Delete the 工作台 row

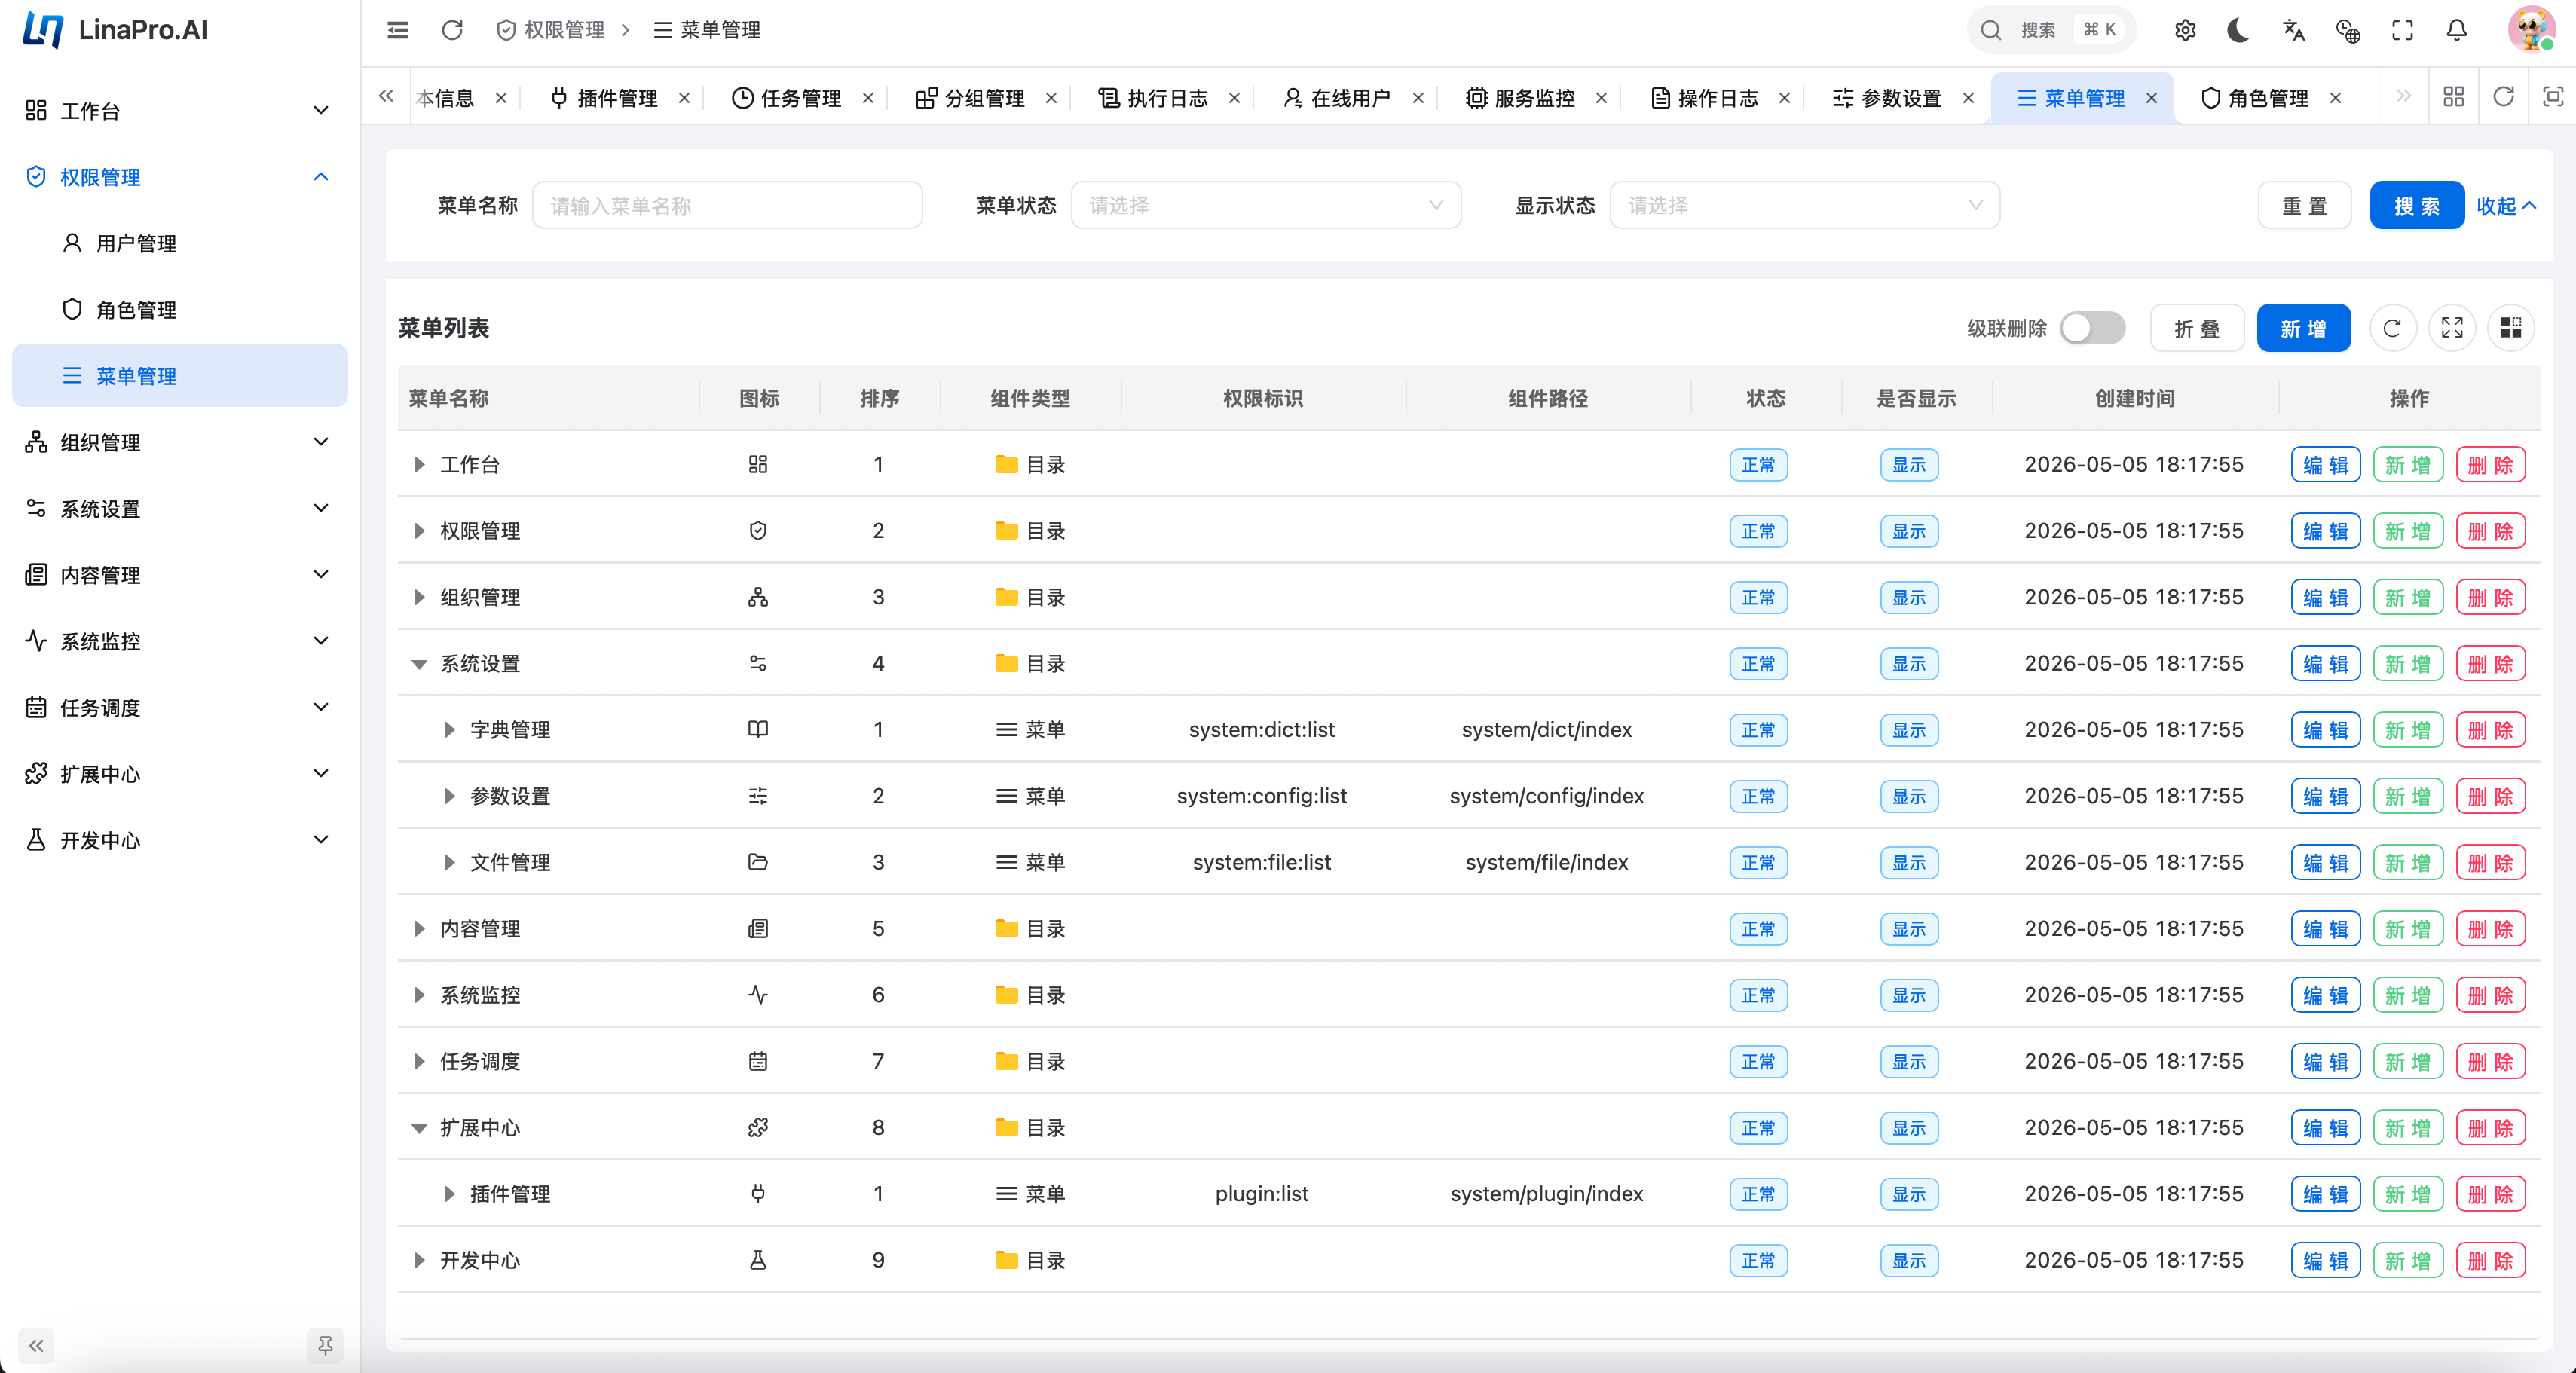(x=2490, y=464)
